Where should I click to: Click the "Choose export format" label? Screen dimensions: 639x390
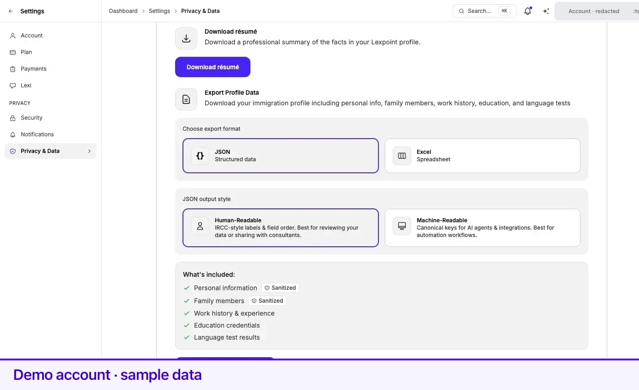coord(211,129)
